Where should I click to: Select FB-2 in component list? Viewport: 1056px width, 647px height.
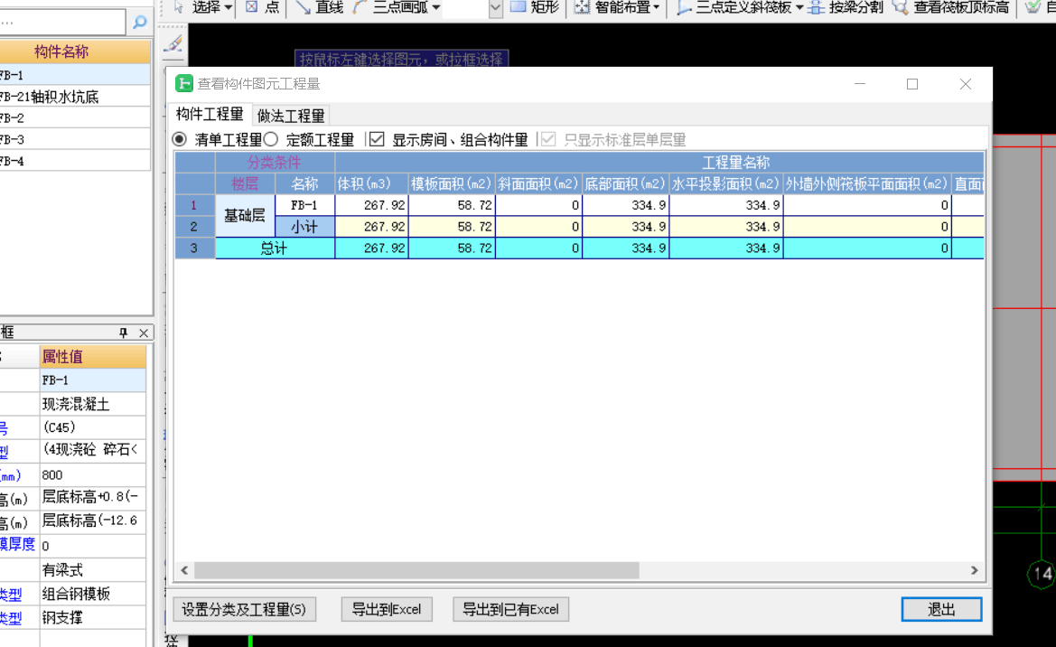point(75,118)
